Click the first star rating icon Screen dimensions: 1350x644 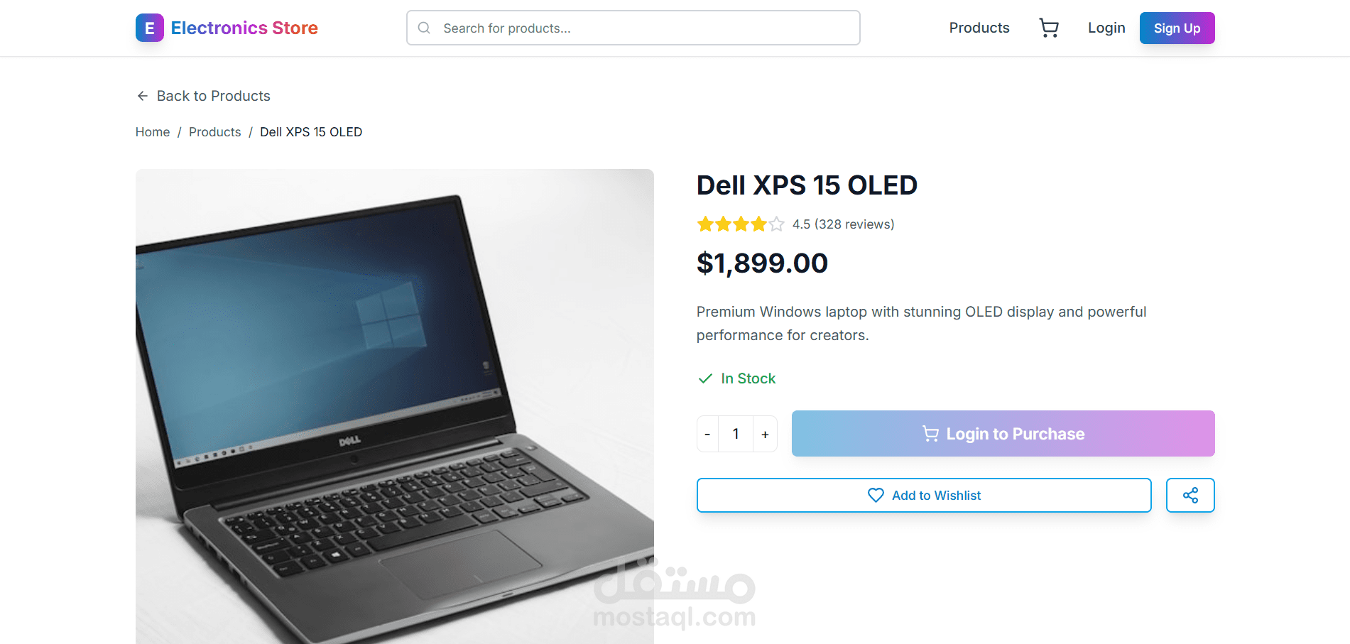[x=705, y=224]
